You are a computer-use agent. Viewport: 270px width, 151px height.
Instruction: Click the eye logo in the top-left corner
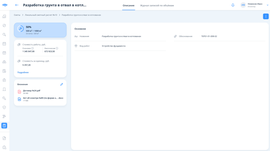click(x=4, y=5)
